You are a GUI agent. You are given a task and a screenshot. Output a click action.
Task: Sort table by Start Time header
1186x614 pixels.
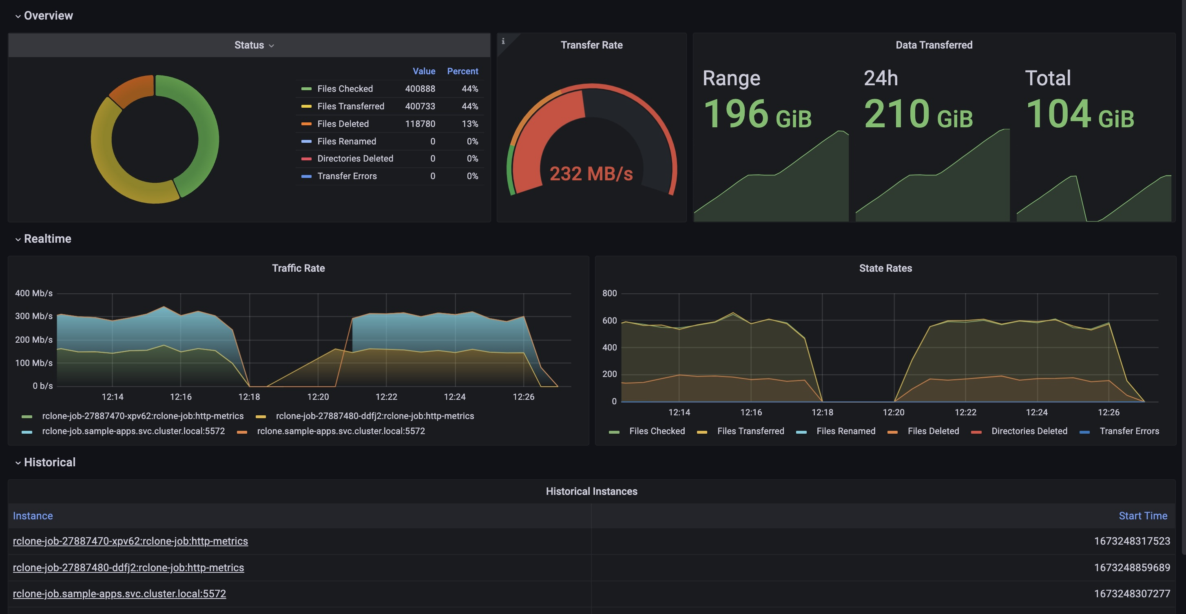coord(1143,516)
